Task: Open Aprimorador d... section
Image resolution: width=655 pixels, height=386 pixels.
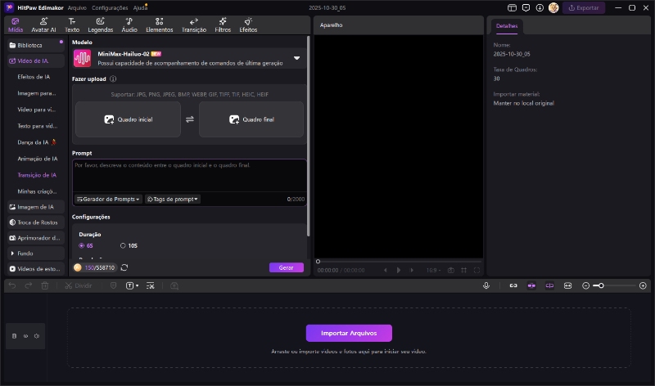Action: [x=35, y=238]
